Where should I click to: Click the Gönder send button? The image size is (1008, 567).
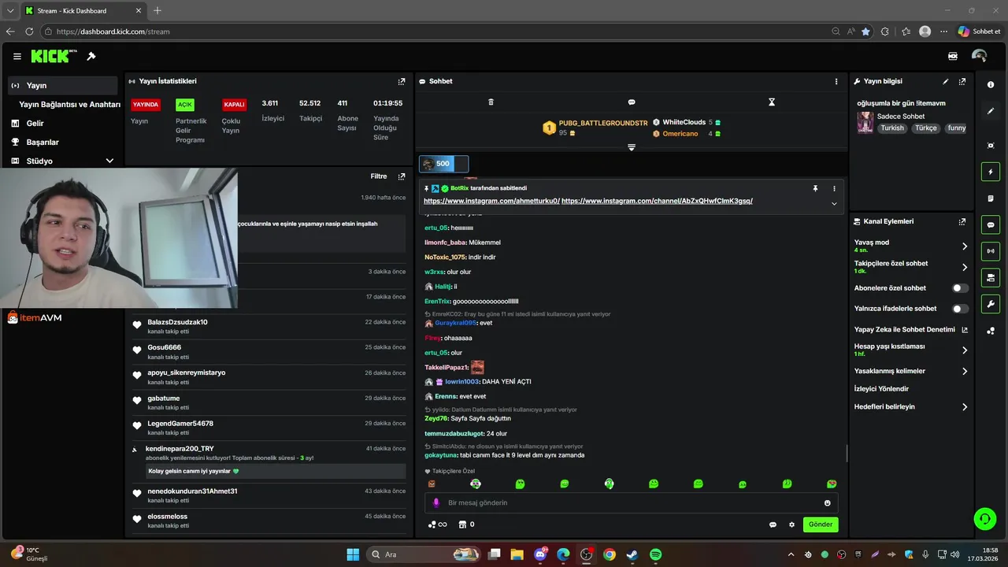tap(821, 524)
